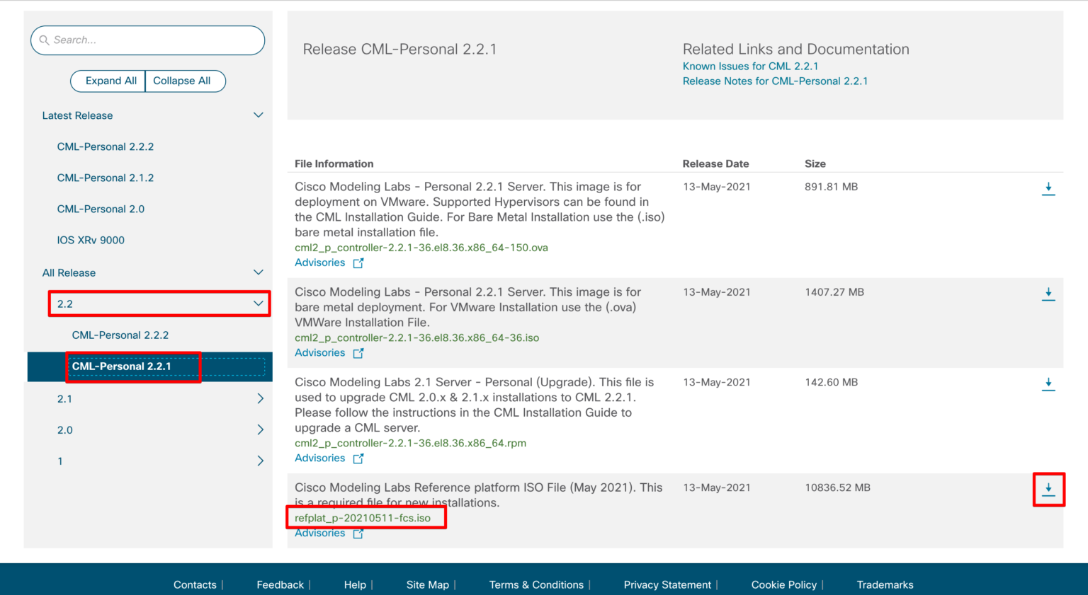The height and width of the screenshot is (595, 1088).
Task: Expand the 2.0 release group
Action: 260,430
